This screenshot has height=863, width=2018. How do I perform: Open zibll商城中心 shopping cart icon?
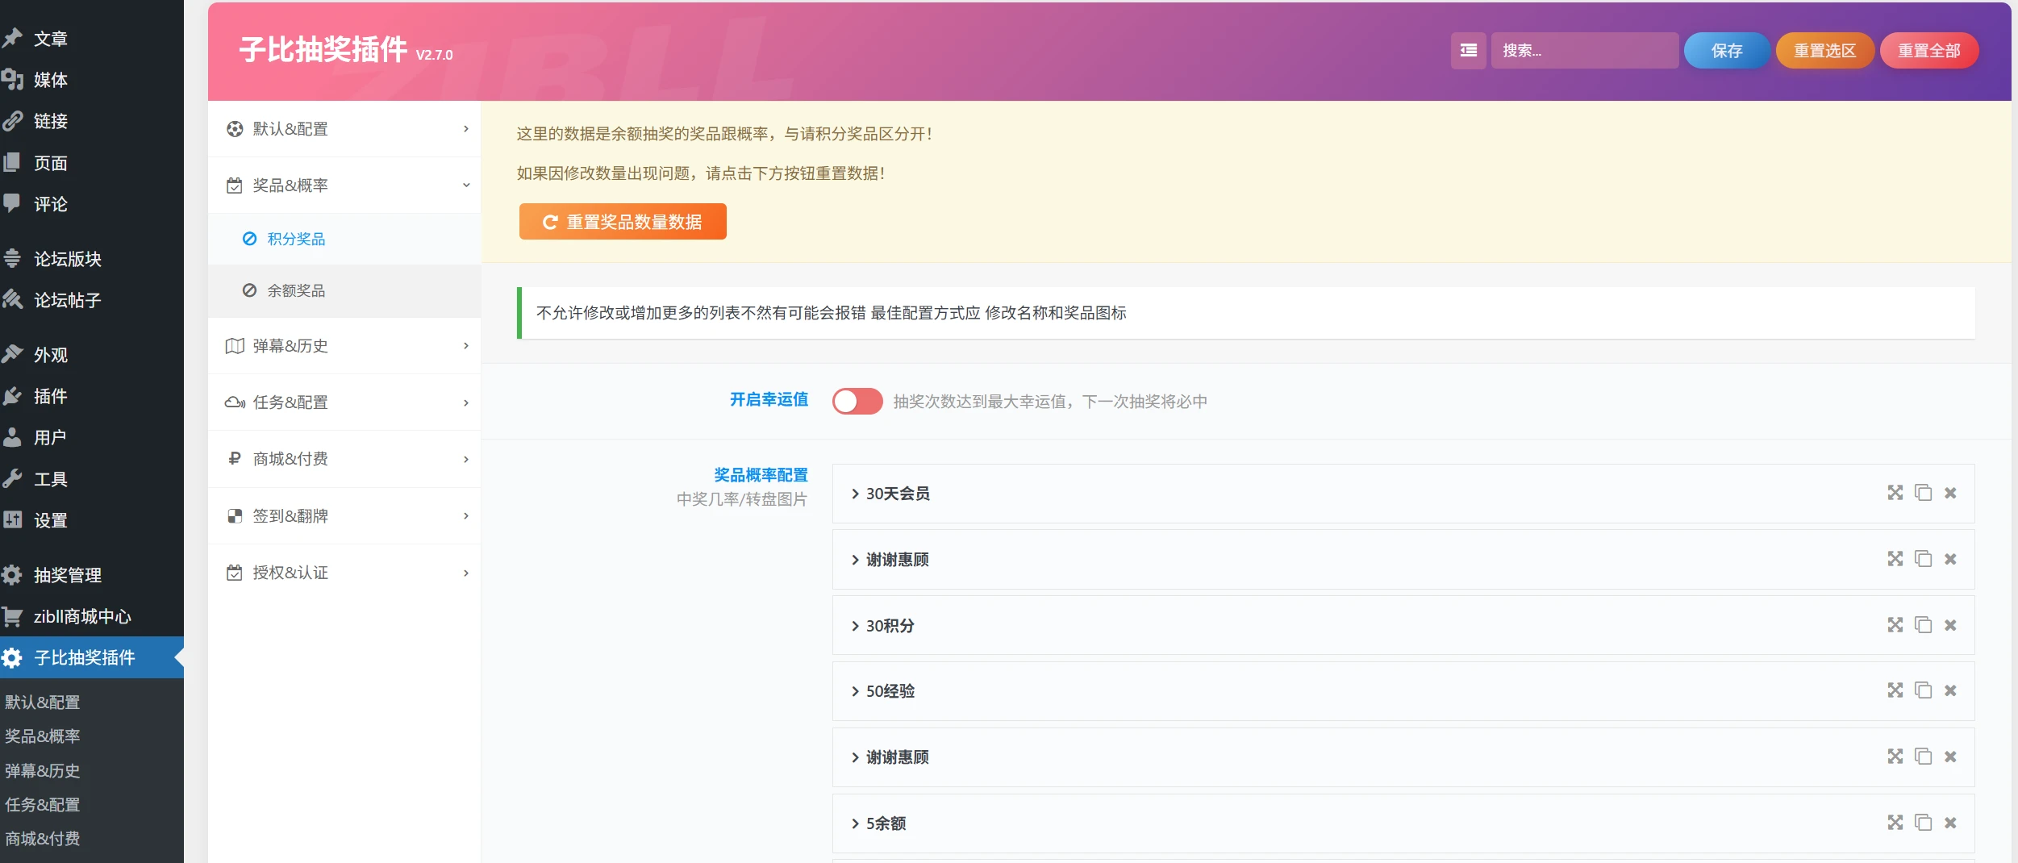(13, 616)
